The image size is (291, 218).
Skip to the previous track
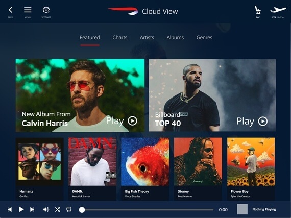click(x=10, y=210)
